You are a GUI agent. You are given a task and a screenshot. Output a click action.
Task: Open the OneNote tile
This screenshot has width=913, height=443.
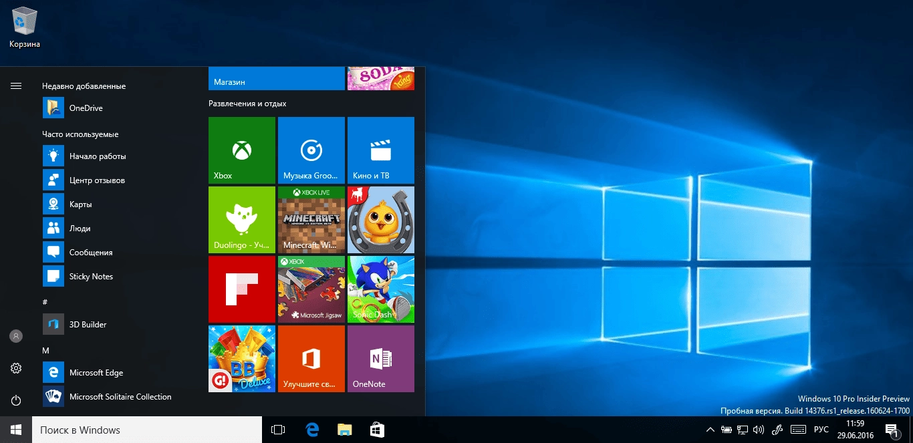point(381,359)
